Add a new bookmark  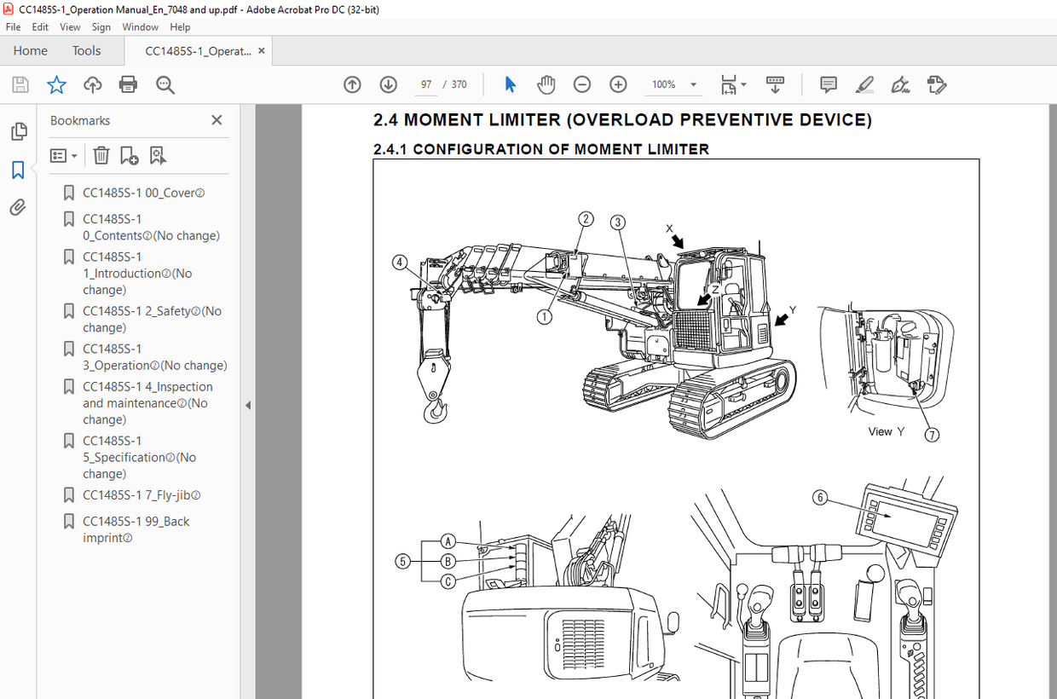coord(128,155)
